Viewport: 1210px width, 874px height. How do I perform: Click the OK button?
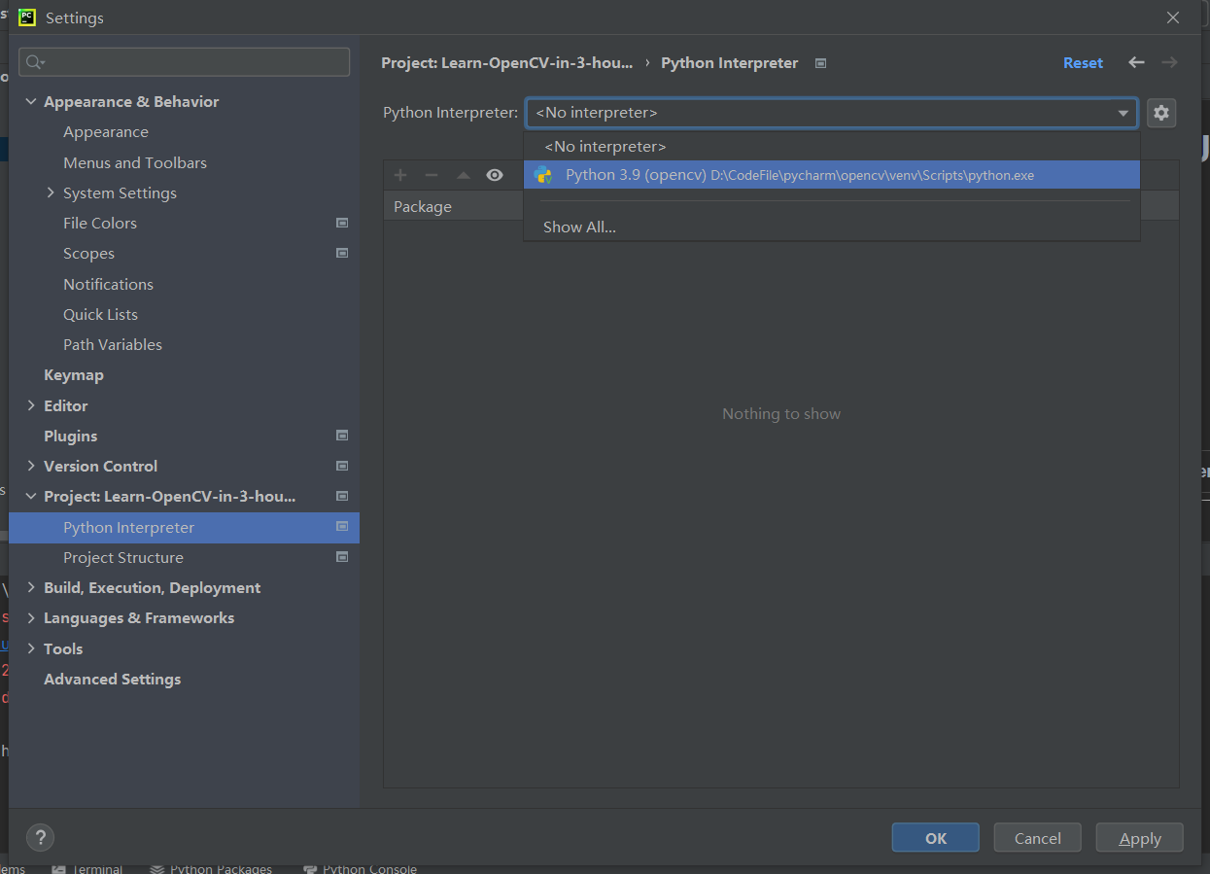(x=935, y=838)
